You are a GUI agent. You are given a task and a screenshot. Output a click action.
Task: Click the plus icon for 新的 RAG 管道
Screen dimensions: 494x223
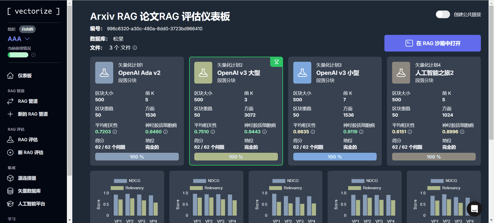(x=10, y=114)
